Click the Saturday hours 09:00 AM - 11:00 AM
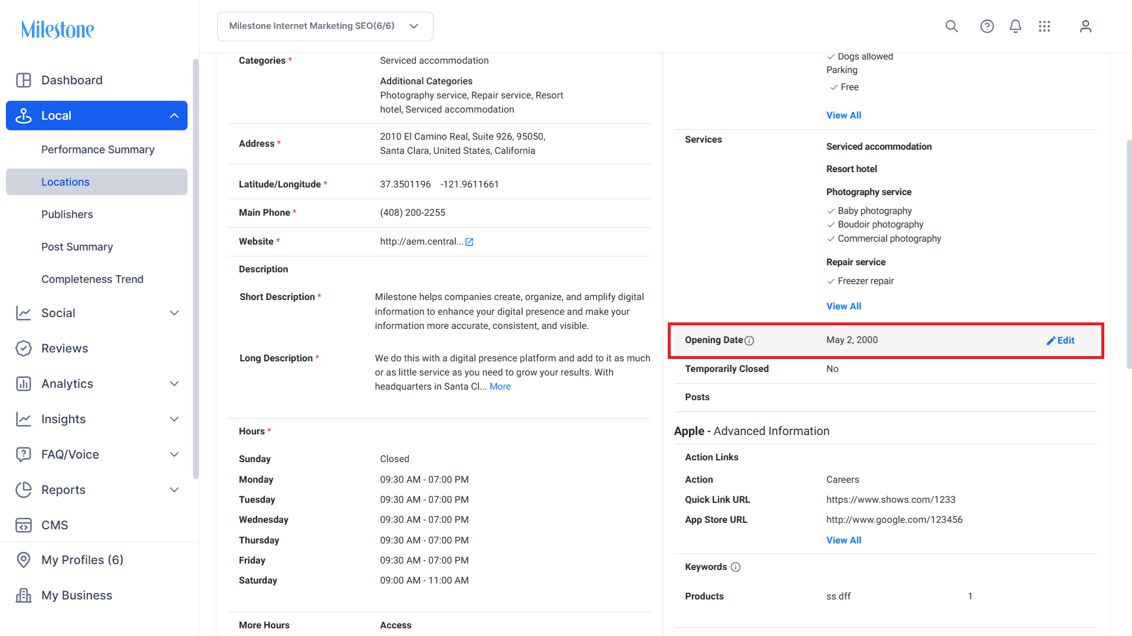1132x636 pixels. pyautogui.click(x=424, y=581)
